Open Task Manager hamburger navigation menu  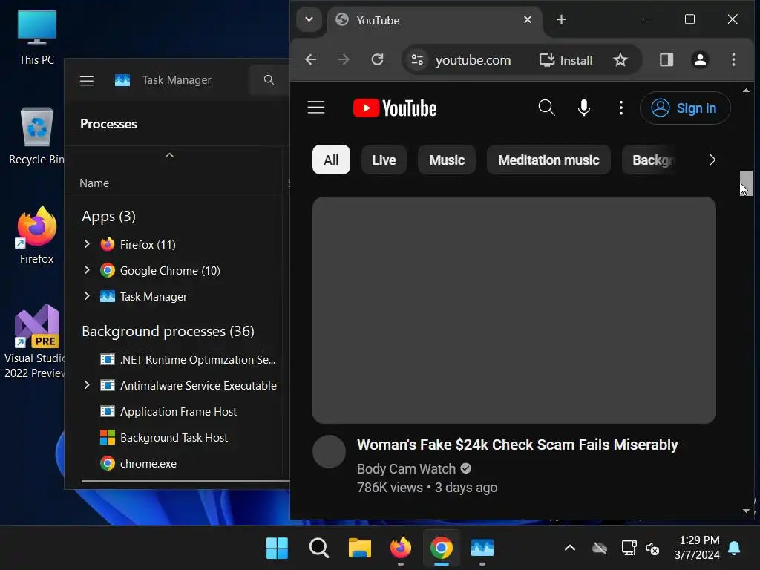point(87,80)
